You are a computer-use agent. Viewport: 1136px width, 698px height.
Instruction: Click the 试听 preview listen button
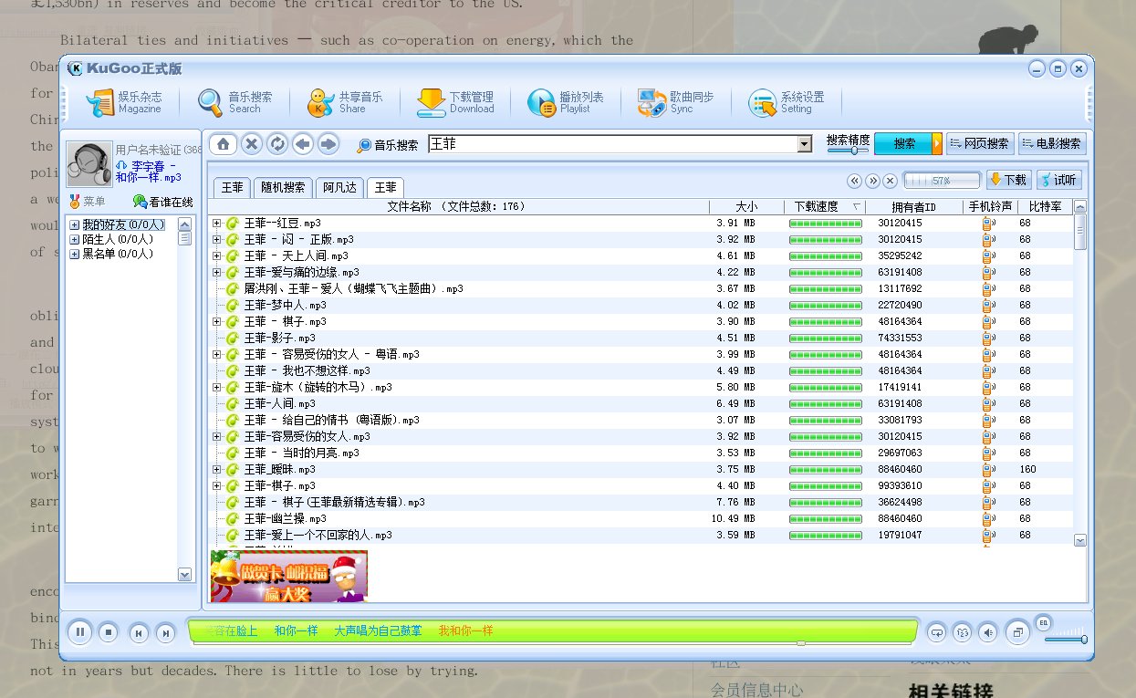pos(1058,180)
